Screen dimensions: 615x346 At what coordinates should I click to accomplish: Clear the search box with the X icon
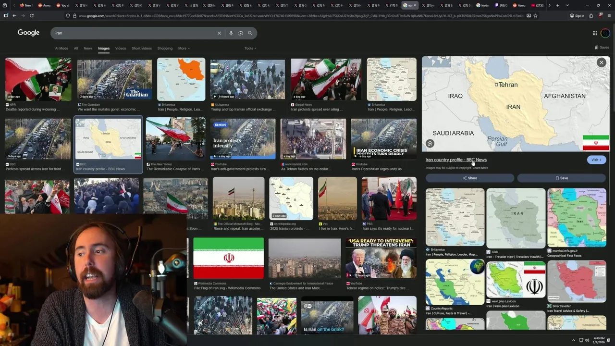[x=219, y=33]
